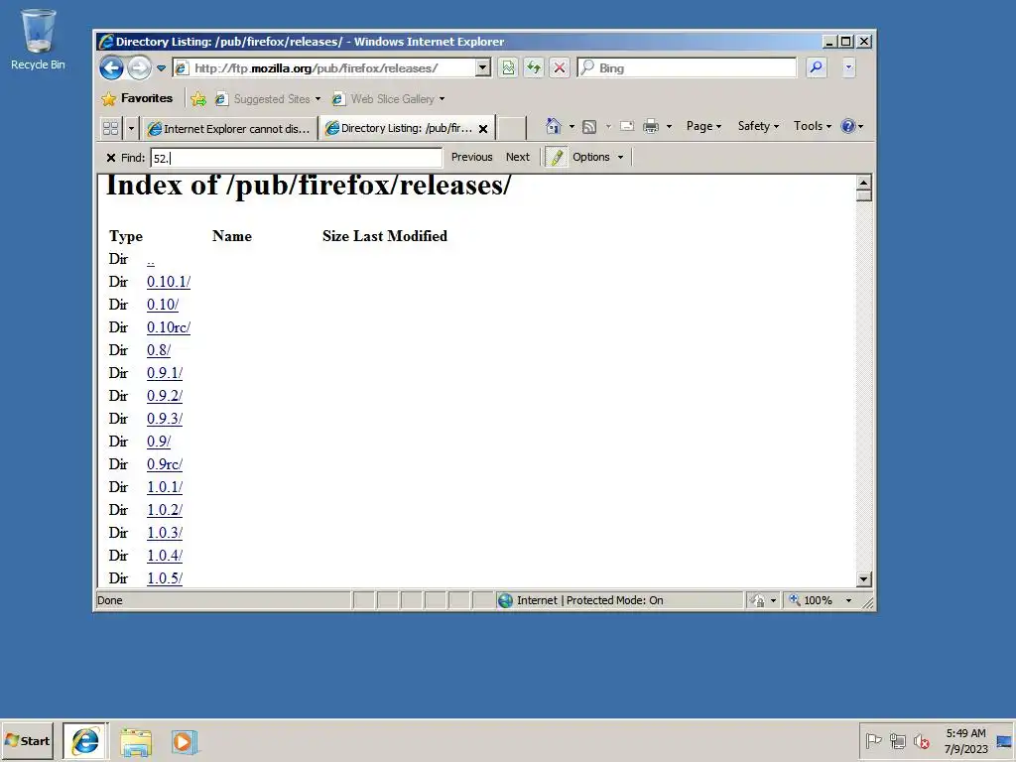
Task: Click the status bar security lock icon
Action: click(757, 600)
